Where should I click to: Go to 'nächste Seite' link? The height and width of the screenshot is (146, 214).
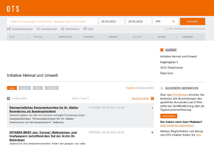(140, 98)
